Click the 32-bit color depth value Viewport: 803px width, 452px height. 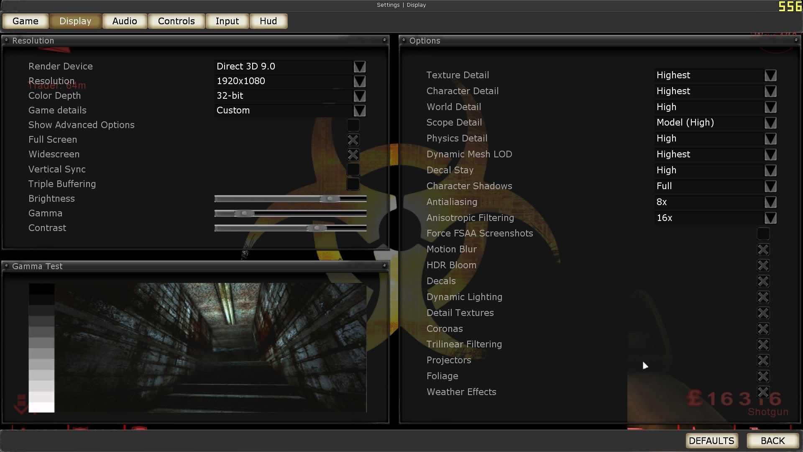230,96
